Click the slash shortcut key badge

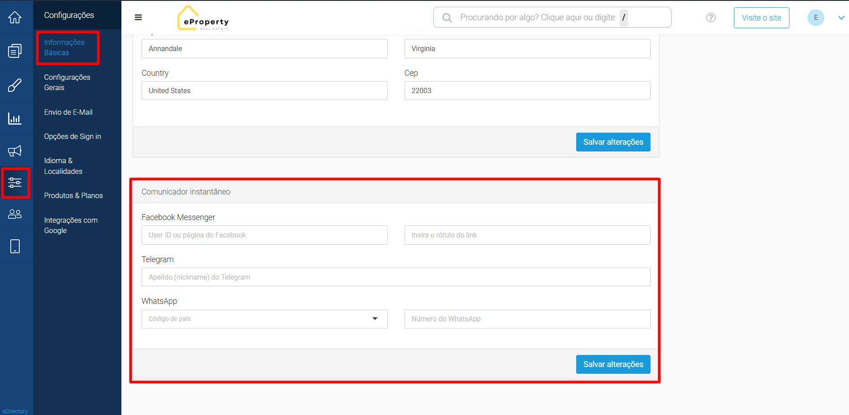624,17
